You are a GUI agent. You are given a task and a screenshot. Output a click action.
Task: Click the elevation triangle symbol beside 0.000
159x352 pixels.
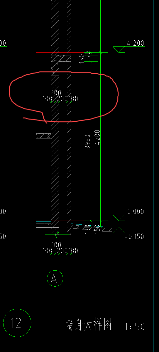pos(119,218)
